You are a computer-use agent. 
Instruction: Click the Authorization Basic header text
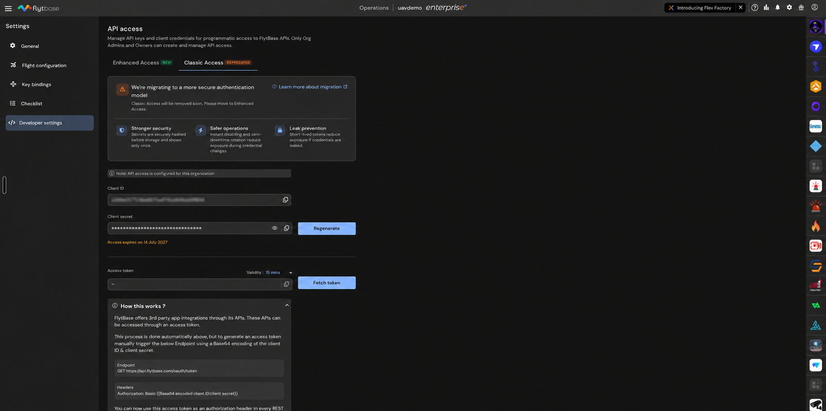tap(178, 393)
